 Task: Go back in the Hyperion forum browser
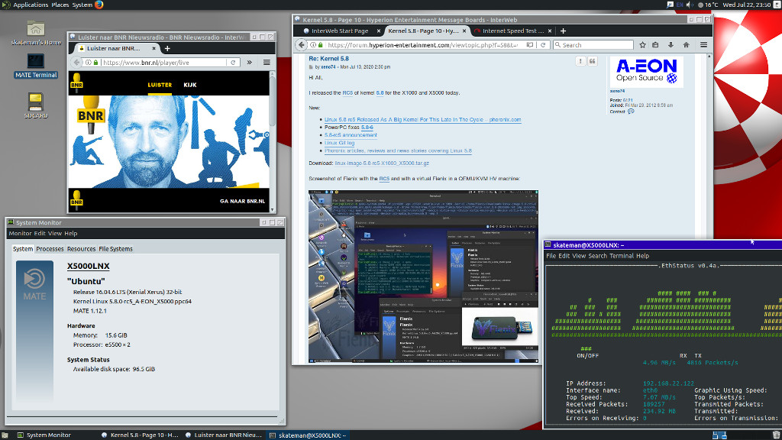point(301,45)
